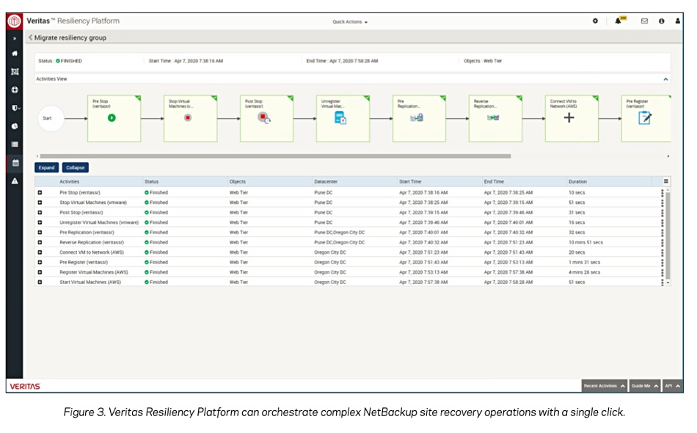
Task: Collapse the Activities View panel
Action: (x=665, y=79)
